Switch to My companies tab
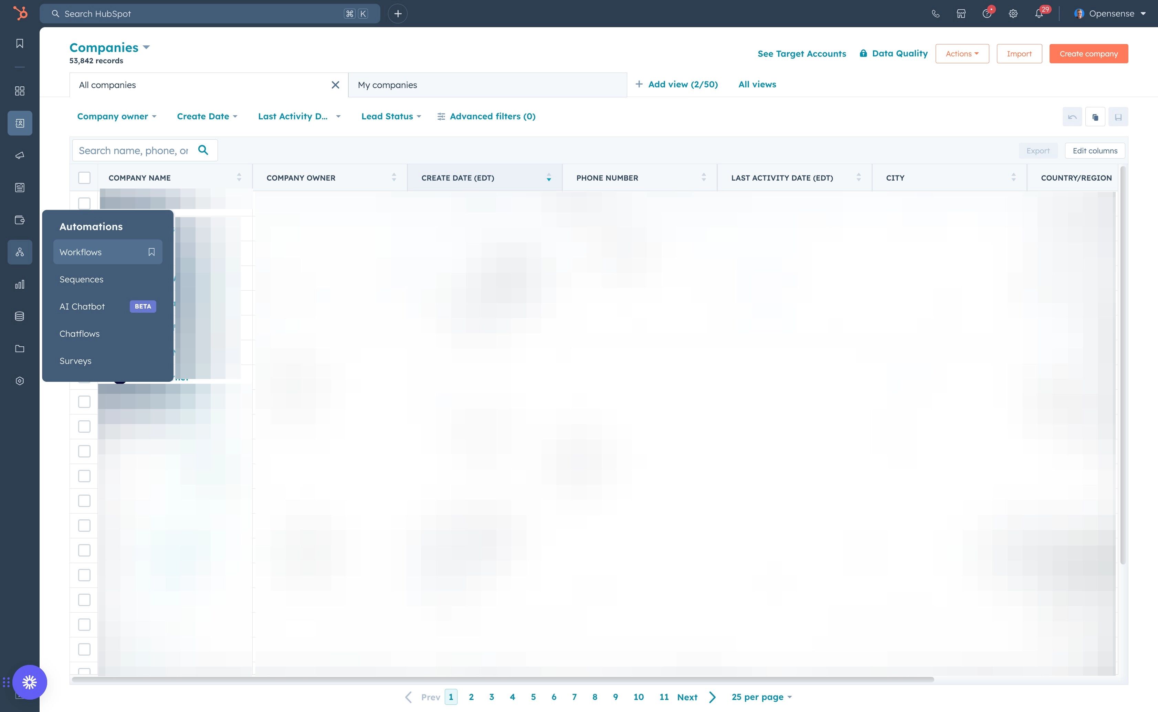Image resolution: width=1158 pixels, height=712 pixels. coord(487,85)
